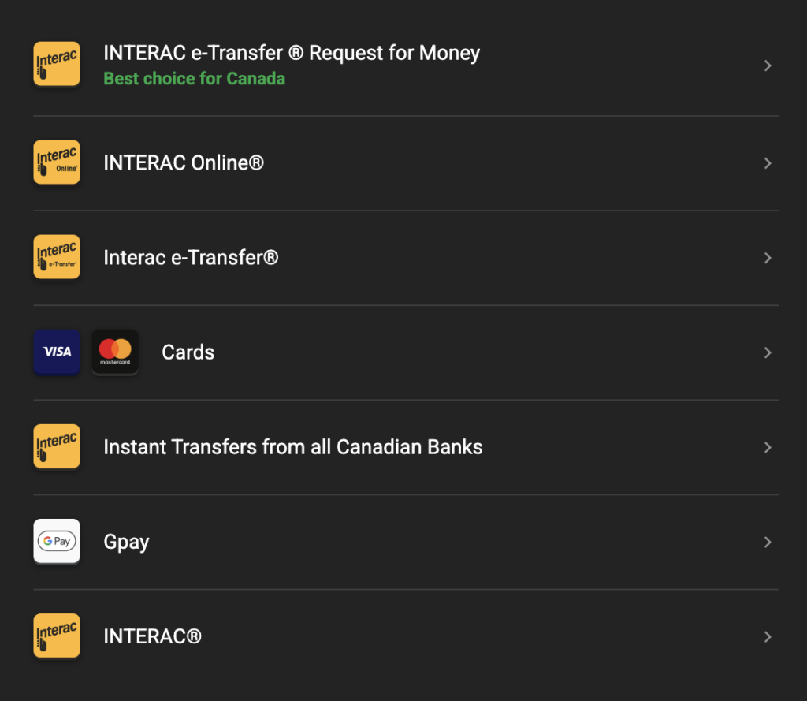The width and height of the screenshot is (807, 701).
Task: Click the Interac icon for e-Transfer Request for Money
Action: pyautogui.click(x=57, y=64)
